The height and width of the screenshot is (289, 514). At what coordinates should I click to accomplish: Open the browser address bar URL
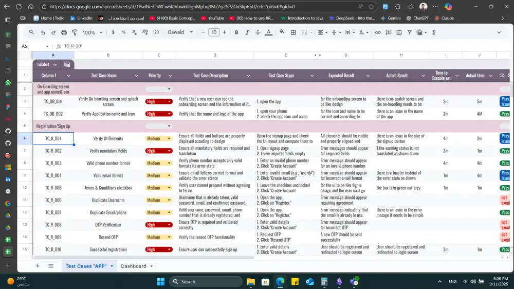[172, 7]
